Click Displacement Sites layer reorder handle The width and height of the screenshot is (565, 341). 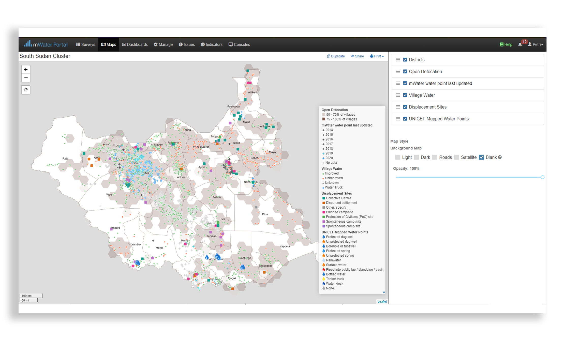pos(398,107)
